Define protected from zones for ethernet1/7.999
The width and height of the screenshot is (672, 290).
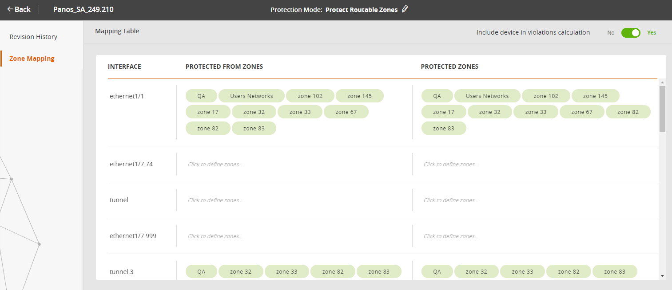[x=215, y=236]
